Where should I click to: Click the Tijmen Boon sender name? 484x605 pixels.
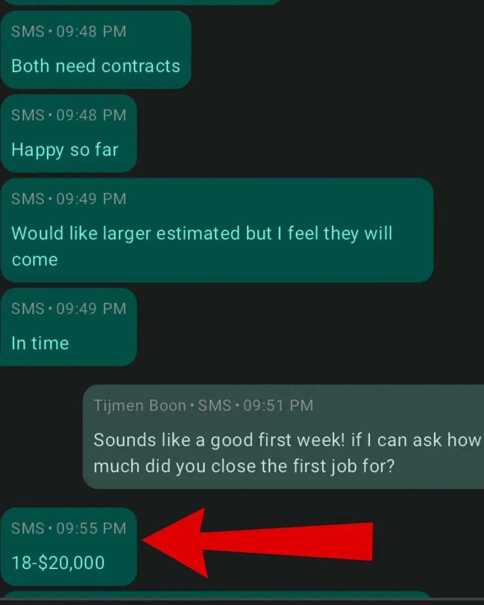140,406
